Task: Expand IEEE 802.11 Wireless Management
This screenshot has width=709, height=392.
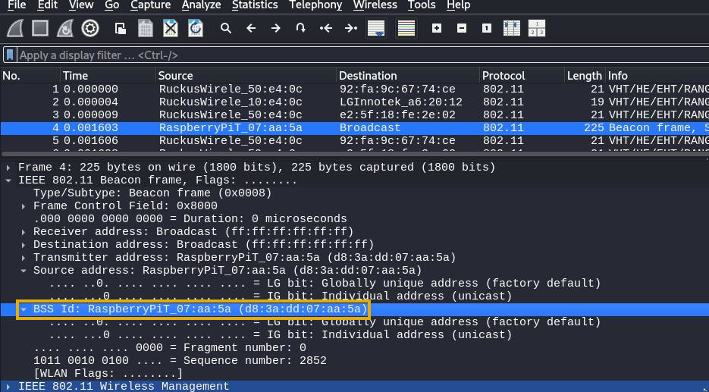Action: (8, 387)
